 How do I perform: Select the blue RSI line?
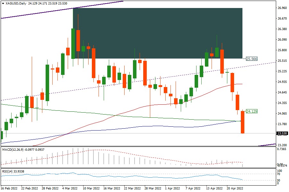pyautogui.click(x=128, y=176)
